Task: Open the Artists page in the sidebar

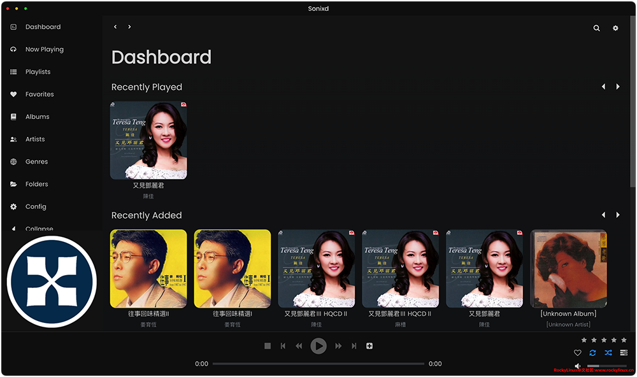Action: [x=35, y=139]
